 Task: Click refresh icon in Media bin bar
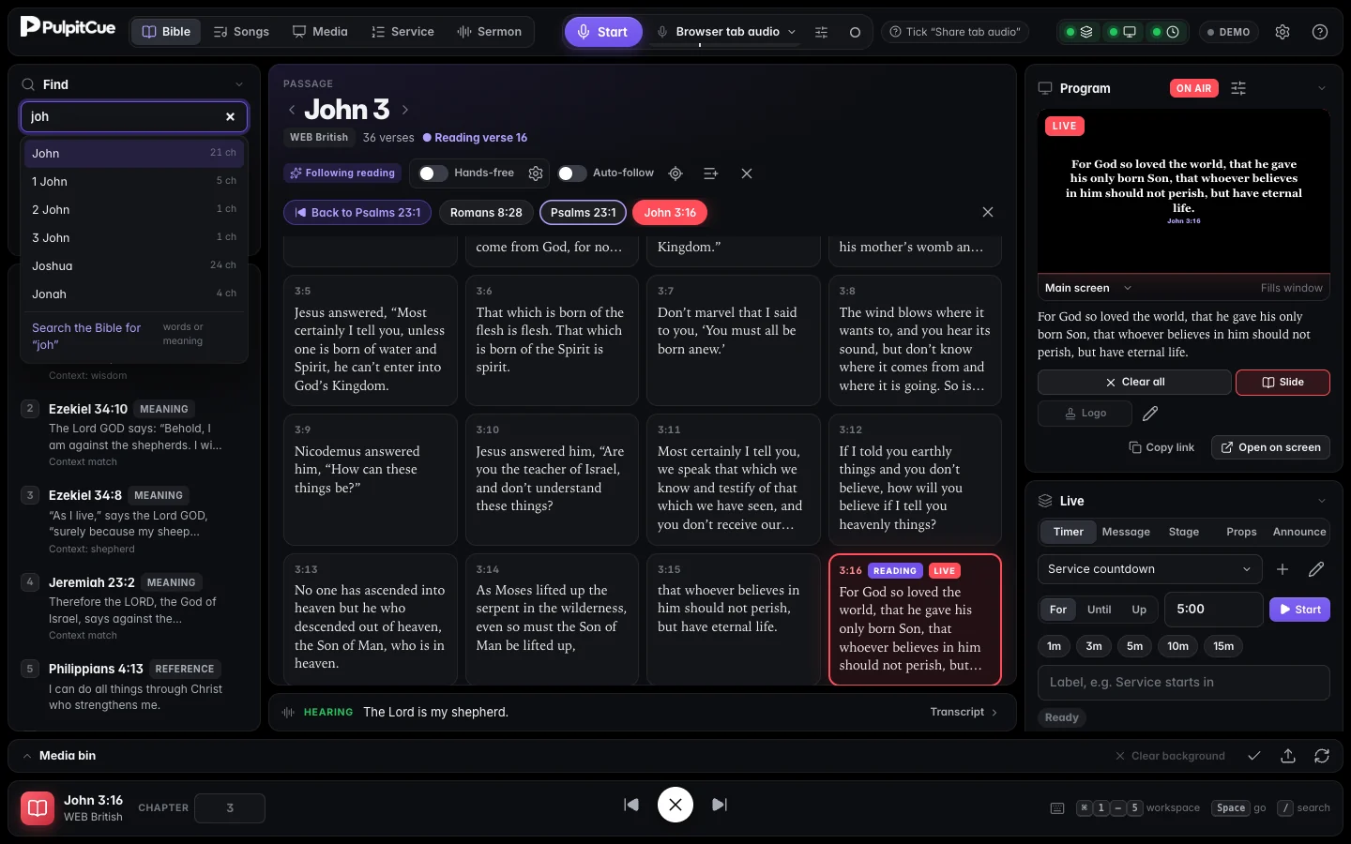(1322, 756)
